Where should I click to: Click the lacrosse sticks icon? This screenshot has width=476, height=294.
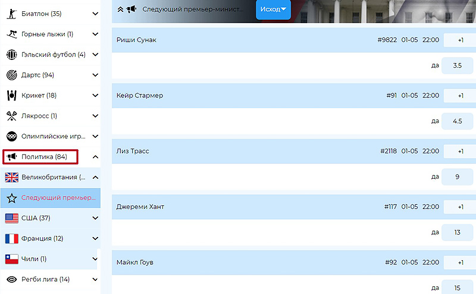click(x=11, y=116)
